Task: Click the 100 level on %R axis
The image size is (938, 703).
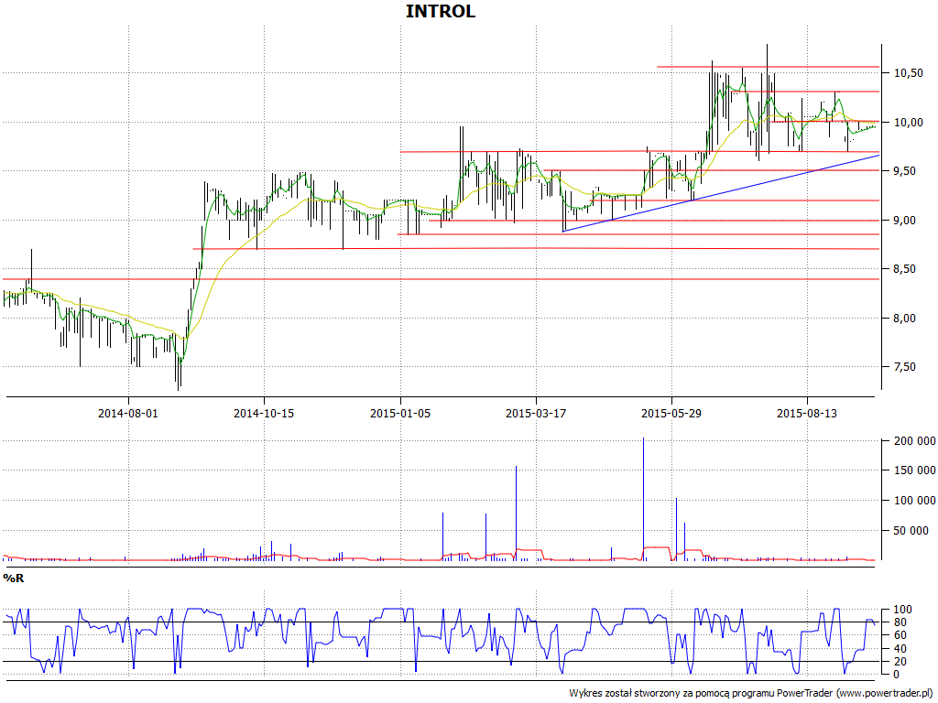Action: pyautogui.click(x=902, y=610)
